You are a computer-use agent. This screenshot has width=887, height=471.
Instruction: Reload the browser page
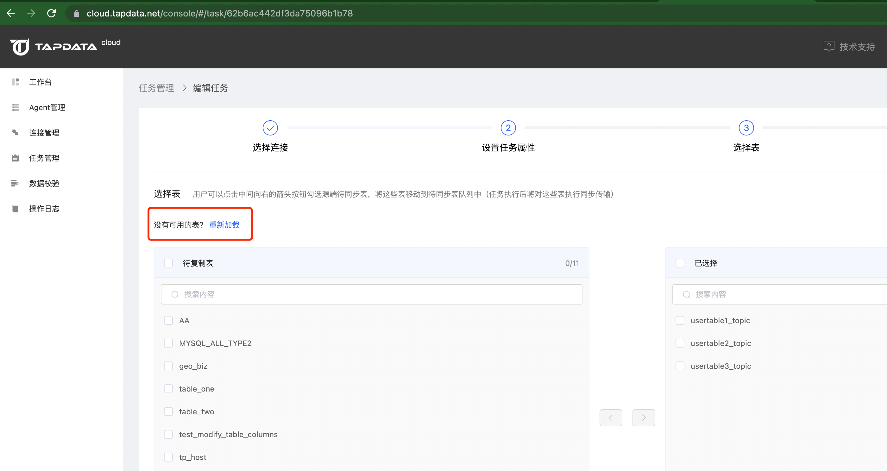point(52,13)
